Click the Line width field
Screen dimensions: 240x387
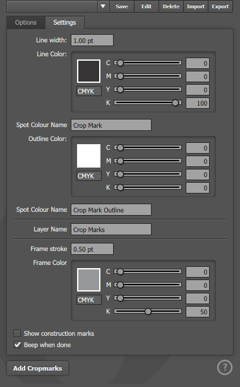tap(92, 40)
